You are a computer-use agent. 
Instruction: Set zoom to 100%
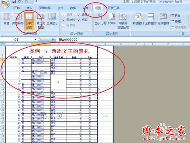pyautogui.click(x=112, y=19)
